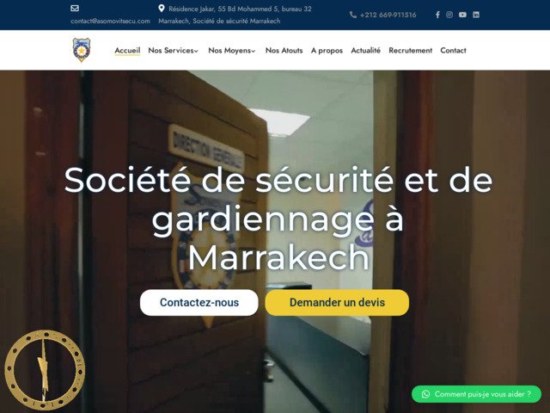Open the Facebook social icon
This screenshot has height=413, width=550.
[437, 15]
